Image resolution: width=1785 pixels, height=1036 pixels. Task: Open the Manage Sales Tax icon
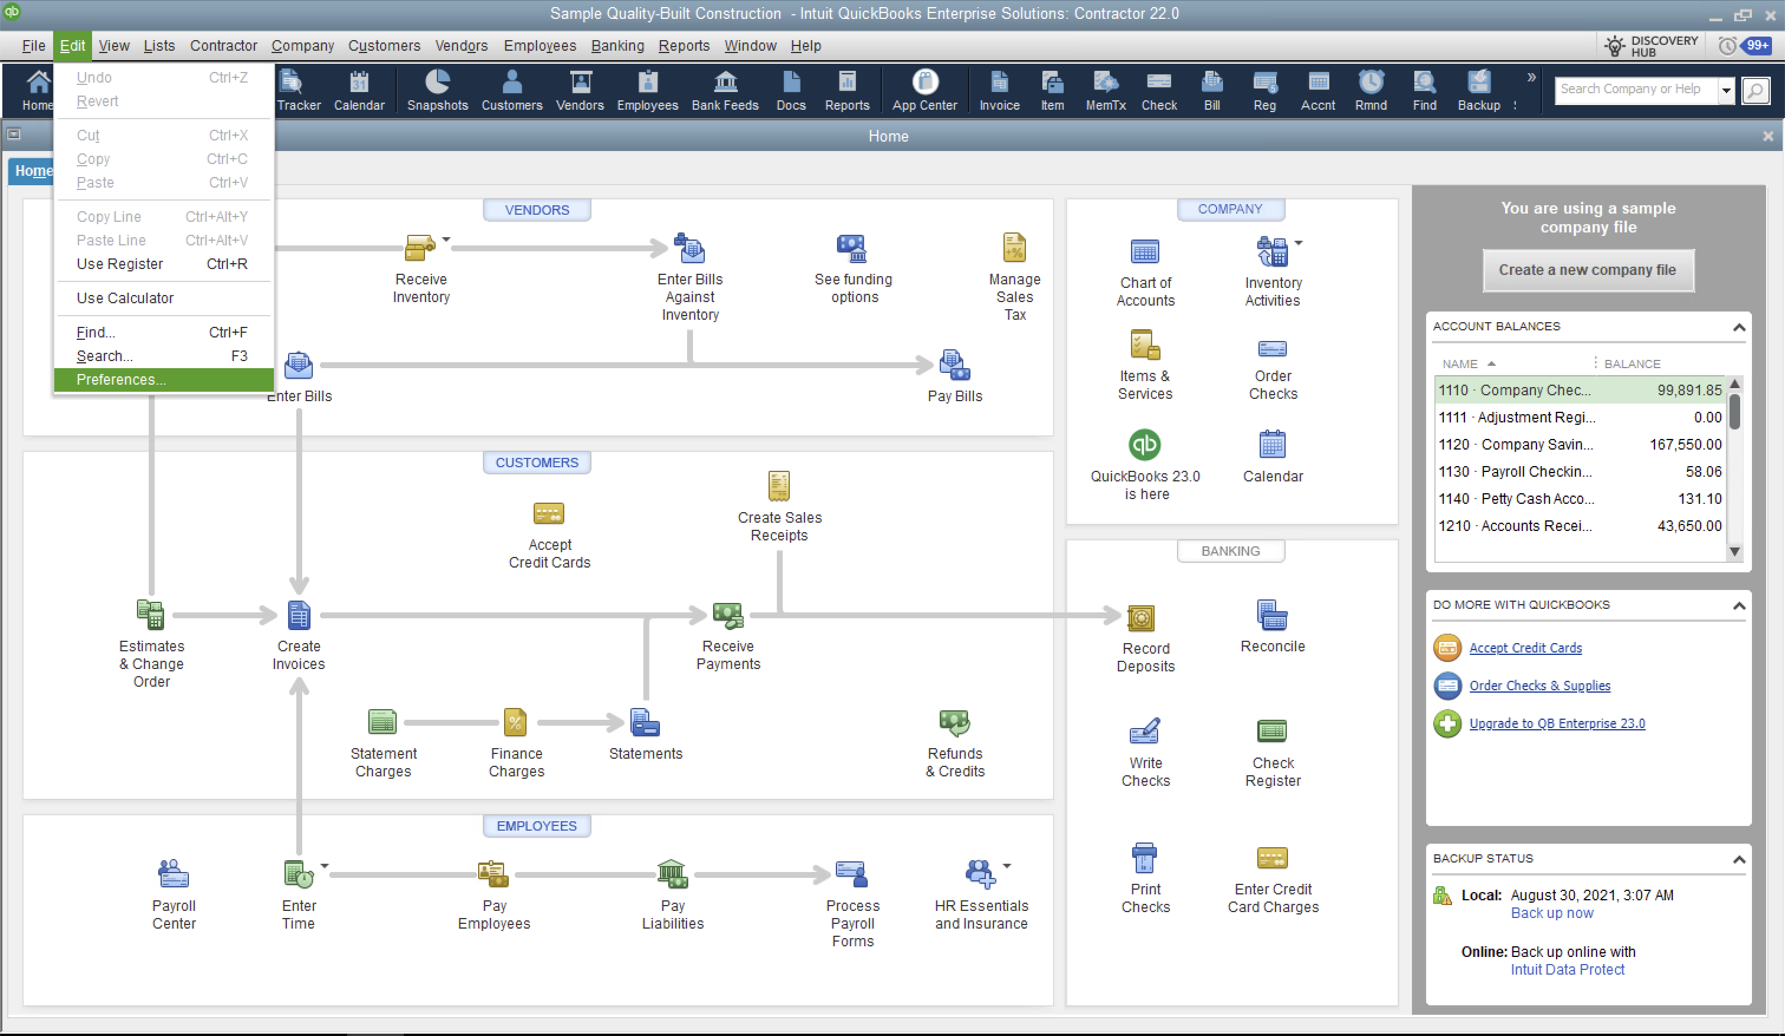(1014, 248)
